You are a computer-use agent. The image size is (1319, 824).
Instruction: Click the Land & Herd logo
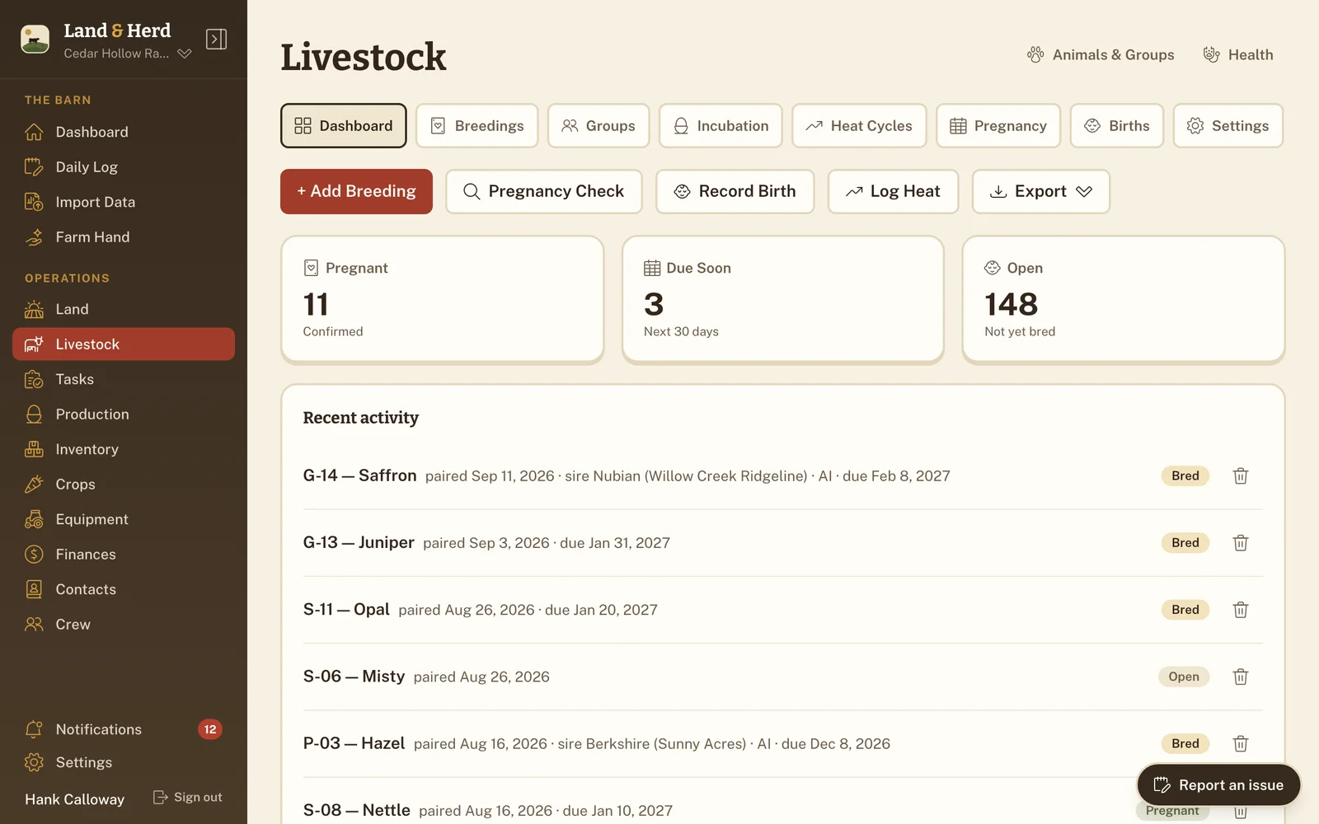pos(35,39)
